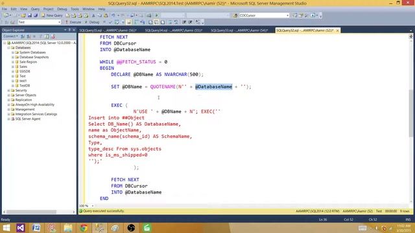
Task: Click the Save All toolbar icon
Action: point(36,16)
